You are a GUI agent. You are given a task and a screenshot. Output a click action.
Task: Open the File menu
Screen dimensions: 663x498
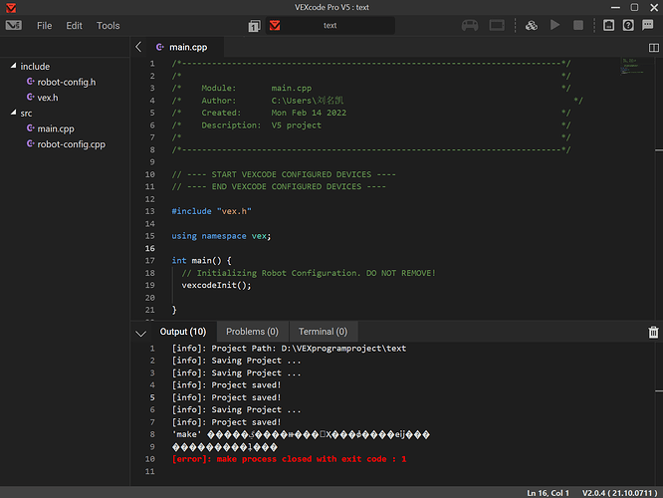(45, 26)
